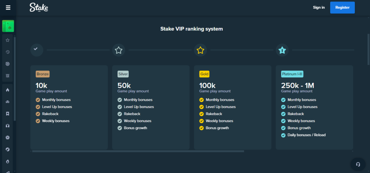Click Monthly bonuses in the Bronze card
Screen dimensions: 370x173
coord(56,100)
